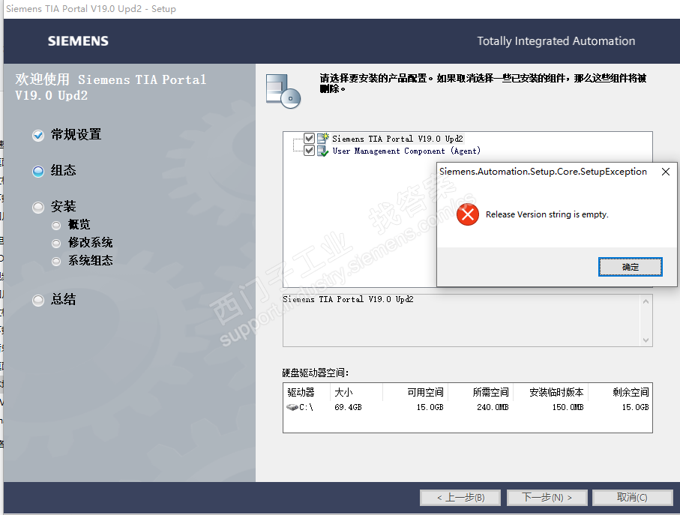This screenshot has width=680, height=515.
Task: Select the 概览 sub-step indicator
Action: click(x=56, y=225)
